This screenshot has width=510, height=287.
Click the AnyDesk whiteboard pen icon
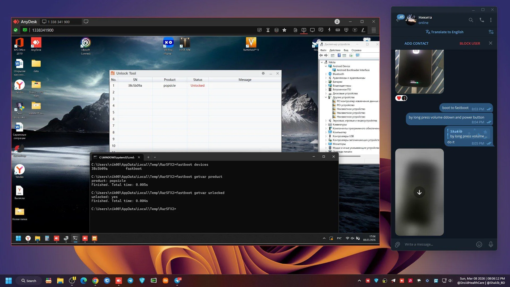point(363,30)
